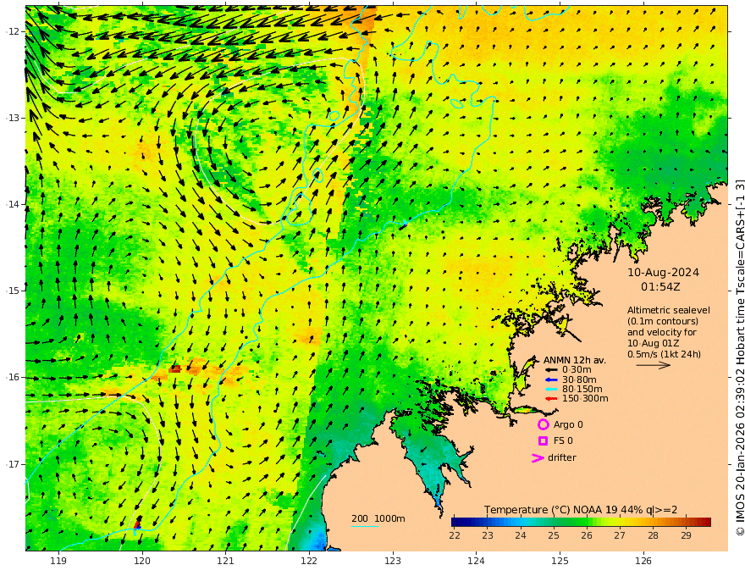Click the '150-300m' depth label

click(x=585, y=399)
